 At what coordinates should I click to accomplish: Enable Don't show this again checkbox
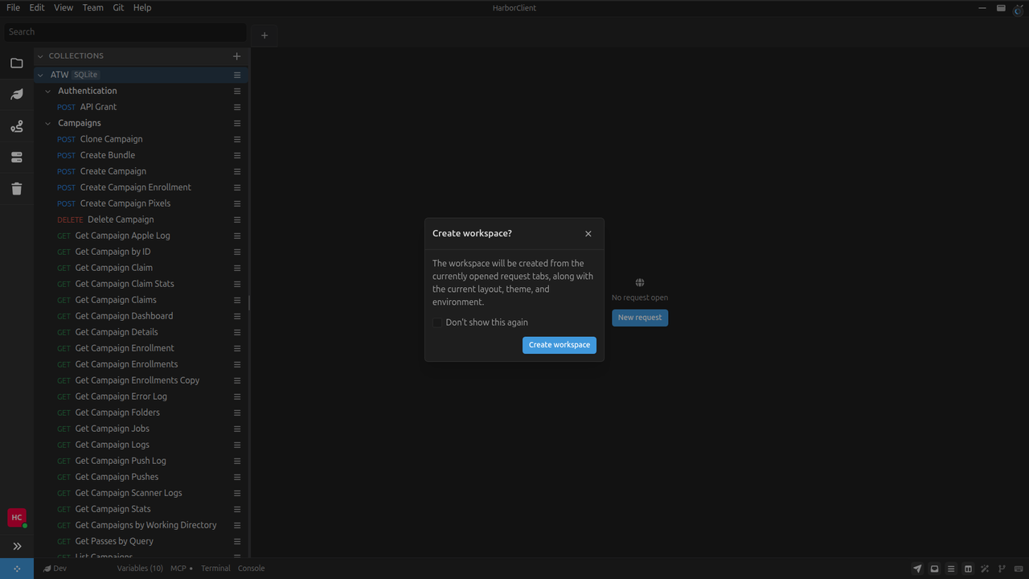click(437, 322)
